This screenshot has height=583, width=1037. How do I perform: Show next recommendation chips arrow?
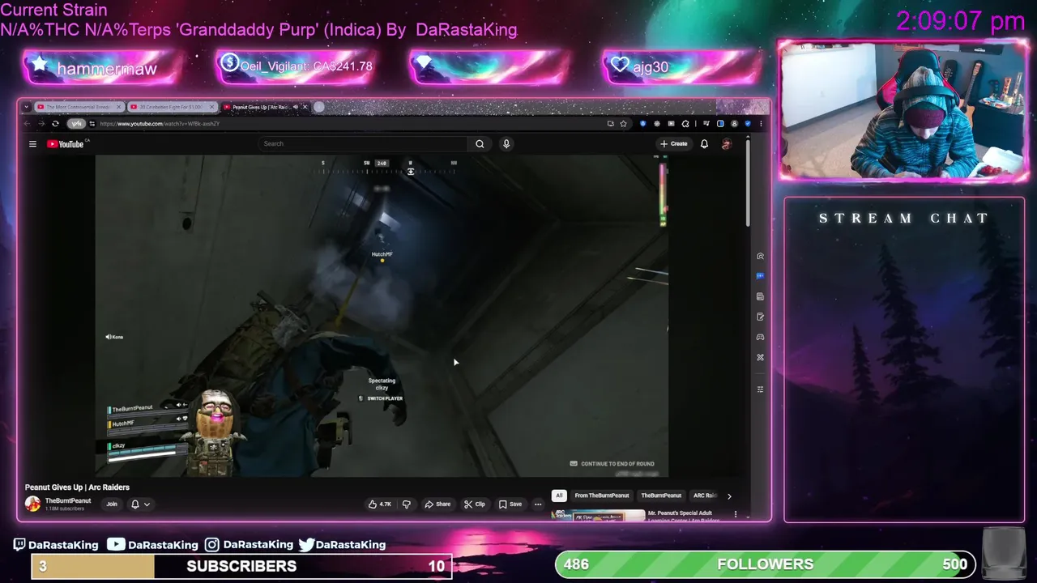pos(729,496)
